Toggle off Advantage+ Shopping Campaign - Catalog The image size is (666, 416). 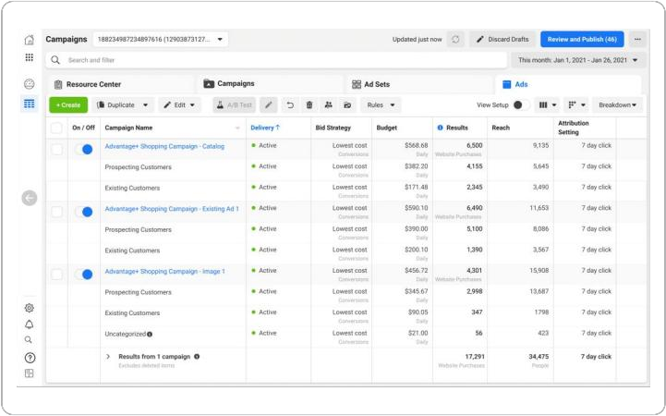tap(84, 148)
